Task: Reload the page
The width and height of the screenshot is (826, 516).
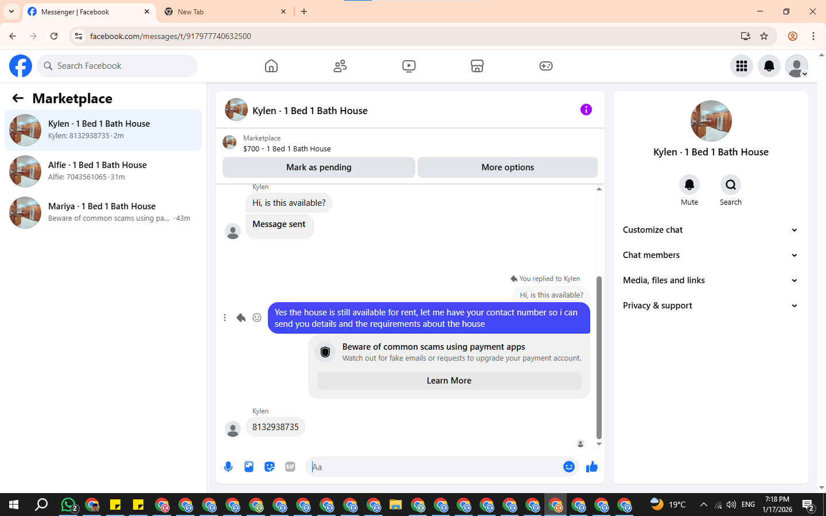Action: tap(54, 36)
